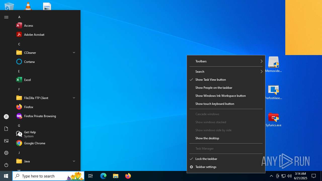Viewport: 322px width, 181px height.
Task: Open Get Help app
Action: pyautogui.click(x=46, y=134)
